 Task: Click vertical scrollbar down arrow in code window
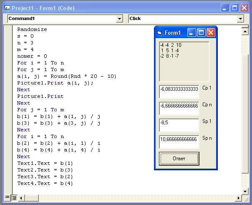(x=245, y=191)
